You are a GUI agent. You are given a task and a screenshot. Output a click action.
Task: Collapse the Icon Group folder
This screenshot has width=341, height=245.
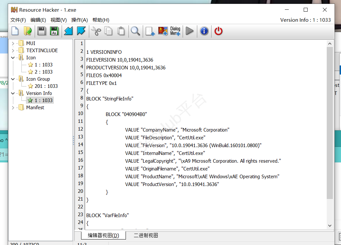(13, 79)
